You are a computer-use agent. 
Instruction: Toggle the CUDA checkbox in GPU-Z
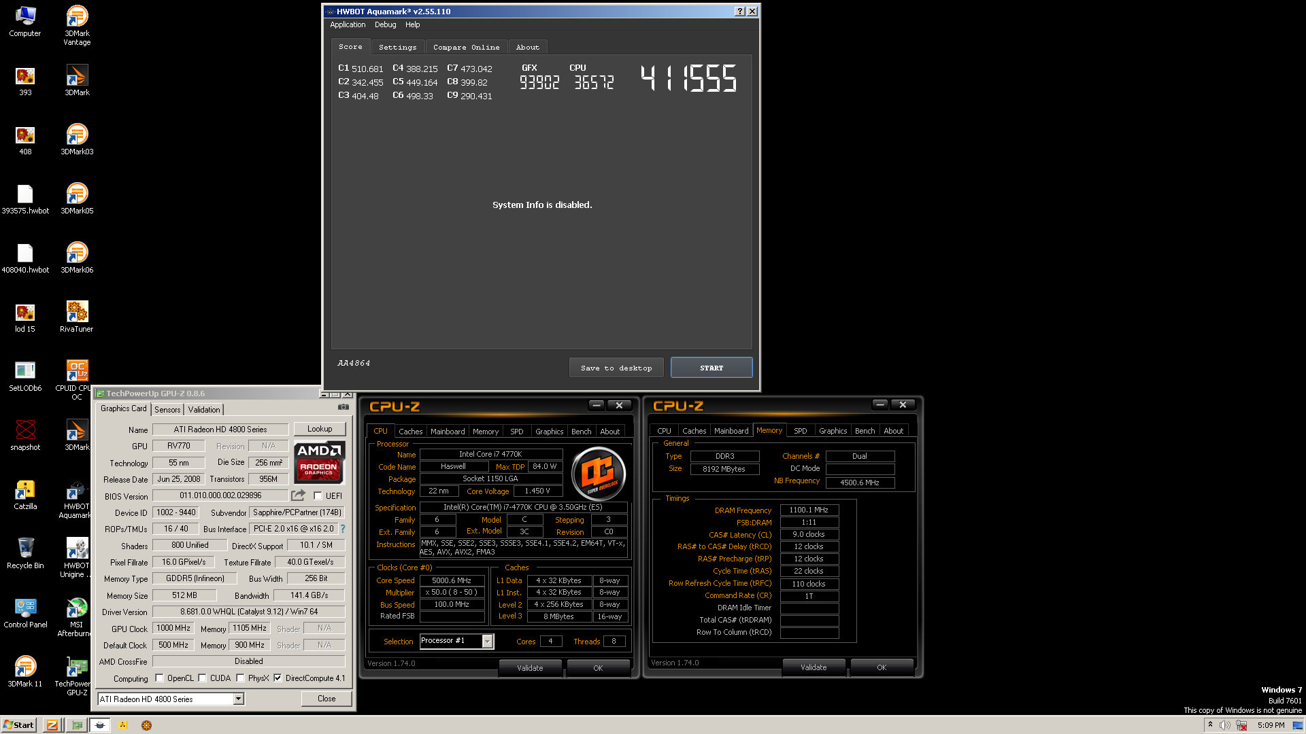point(202,678)
